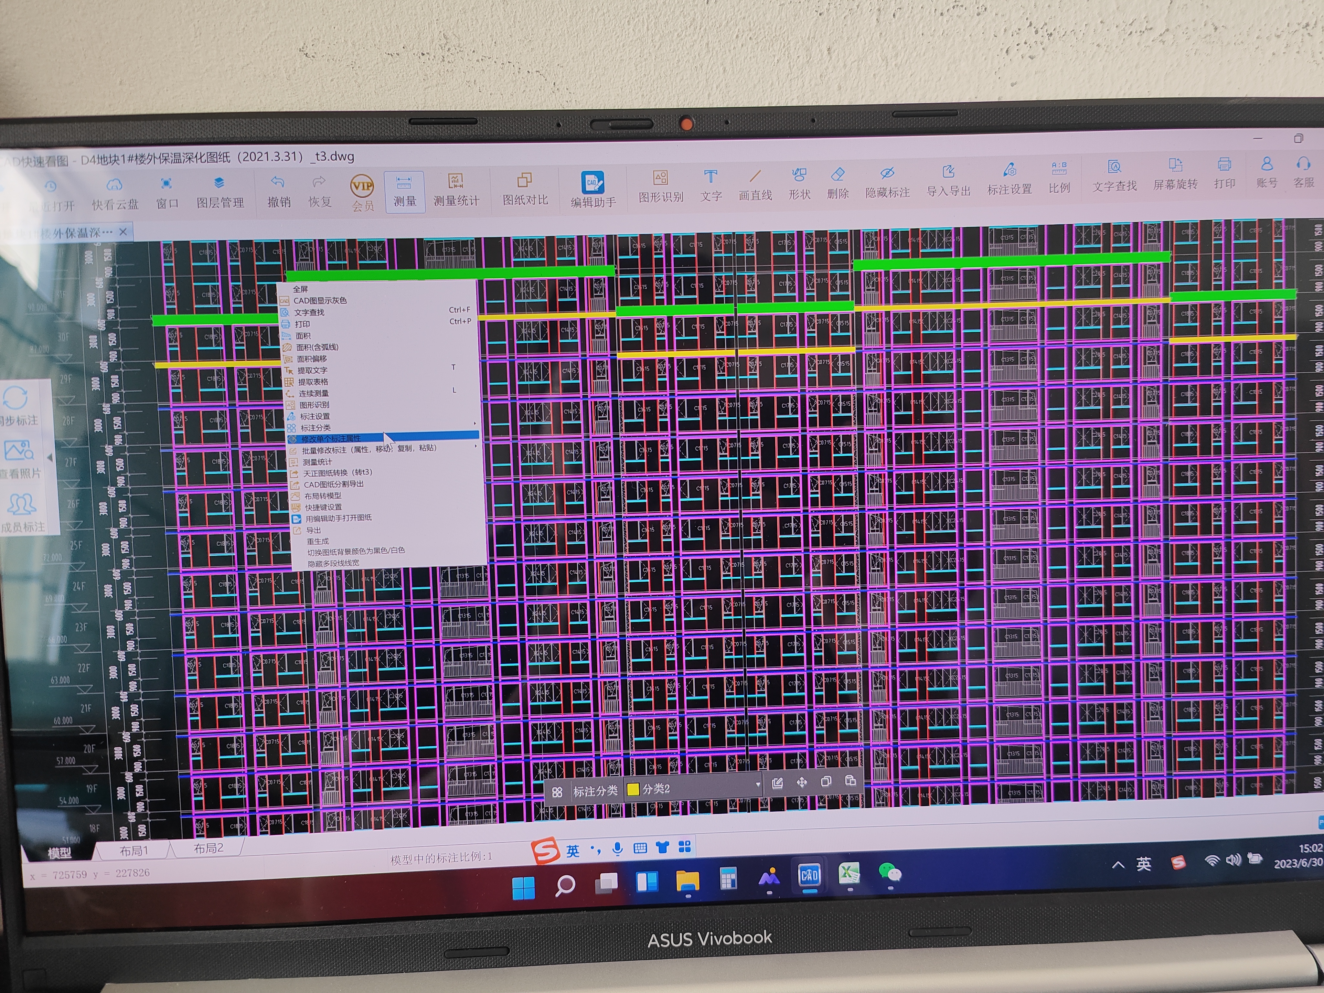Switch to the 布局1 layout tab

[133, 850]
